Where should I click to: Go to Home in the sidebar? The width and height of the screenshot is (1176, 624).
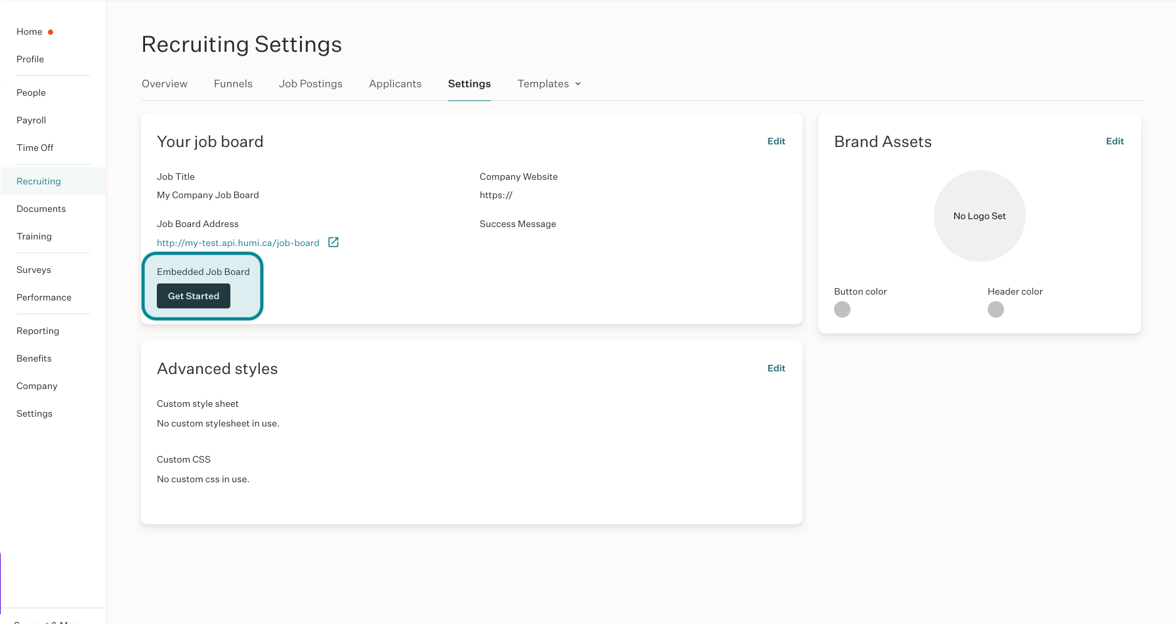point(30,31)
